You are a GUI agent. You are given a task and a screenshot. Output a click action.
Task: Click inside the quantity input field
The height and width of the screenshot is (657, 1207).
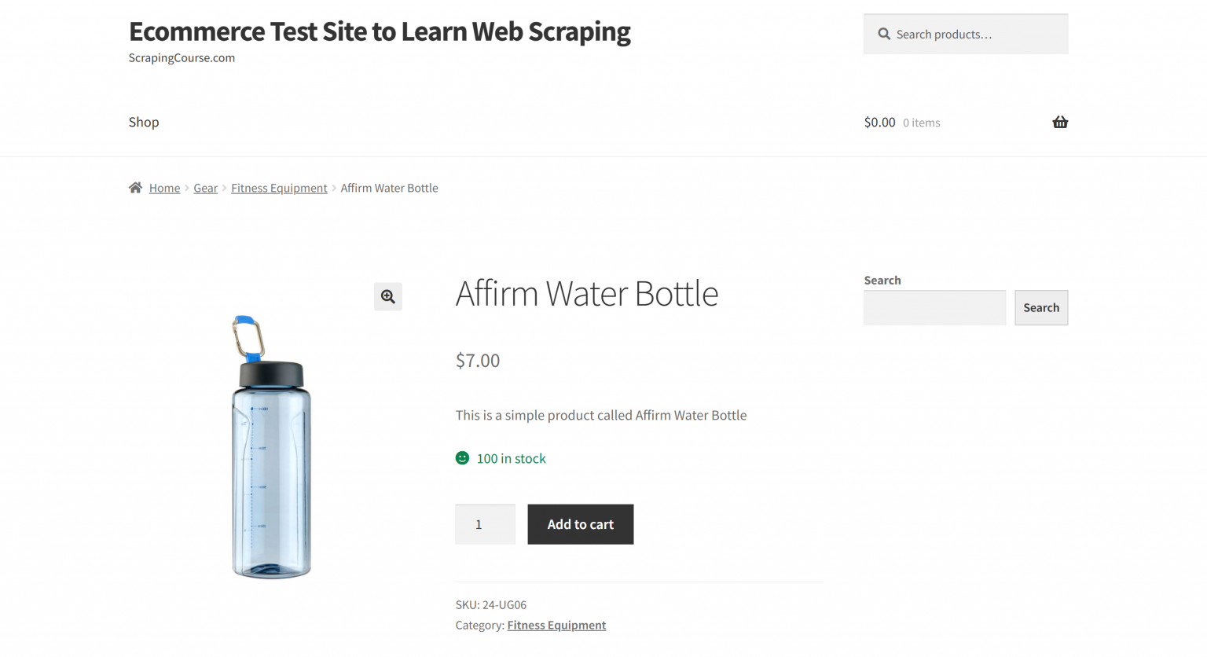[485, 524]
